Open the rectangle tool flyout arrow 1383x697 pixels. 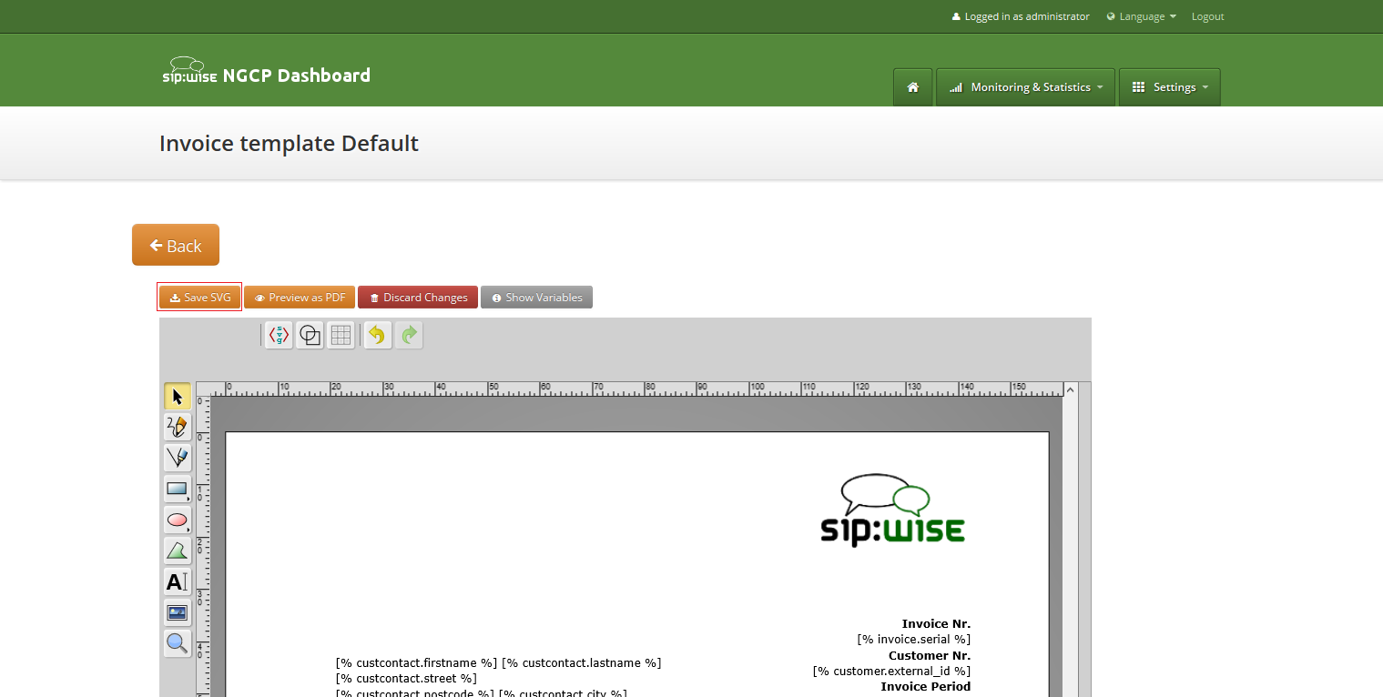coord(187,499)
